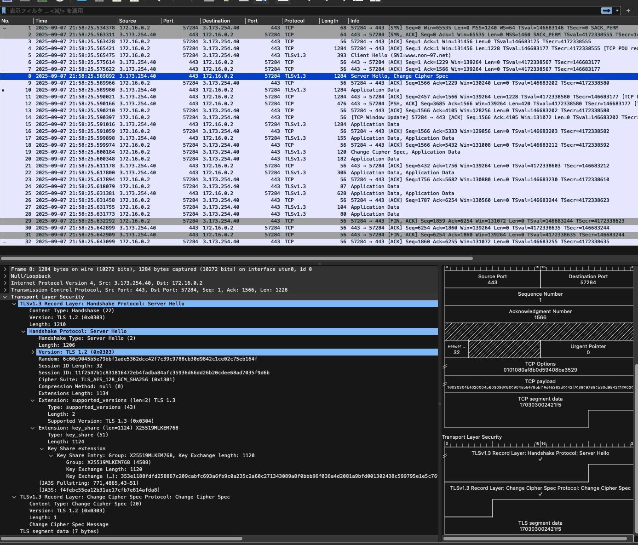Select packet 1 SYN row

click(x=319, y=28)
